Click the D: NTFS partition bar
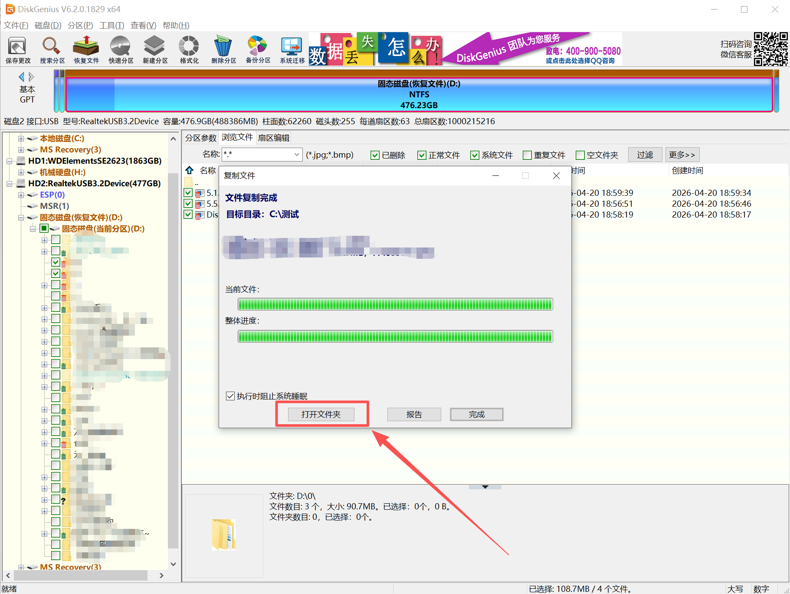Image resolution: width=790 pixels, height=594 pixels. (419, 94)
